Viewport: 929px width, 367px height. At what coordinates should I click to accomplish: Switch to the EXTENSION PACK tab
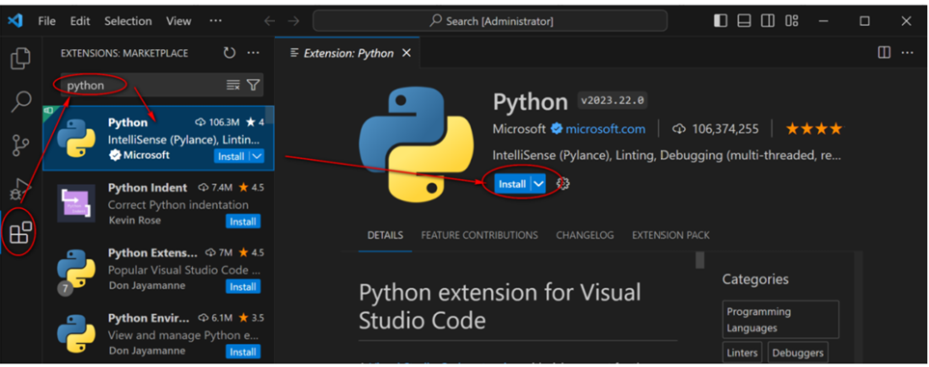pyautogui.click(x=670, y=235)
